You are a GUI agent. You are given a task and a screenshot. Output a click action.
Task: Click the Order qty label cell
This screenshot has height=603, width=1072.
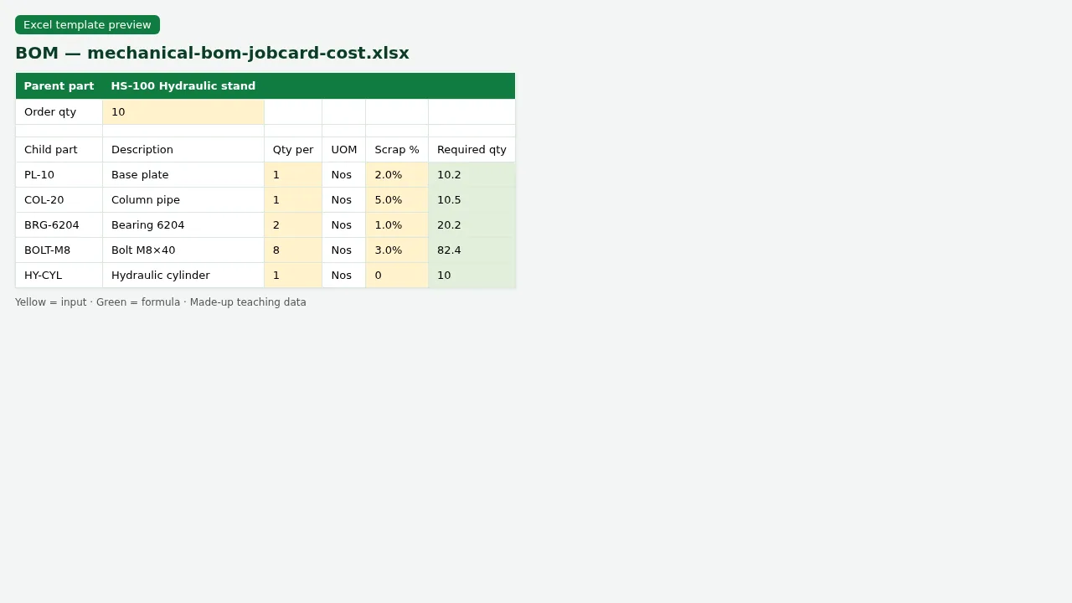coord(59,112)
